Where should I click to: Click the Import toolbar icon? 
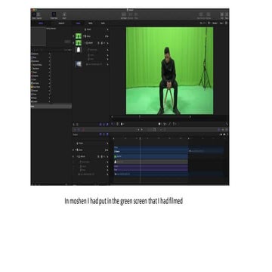click(64, 15)
